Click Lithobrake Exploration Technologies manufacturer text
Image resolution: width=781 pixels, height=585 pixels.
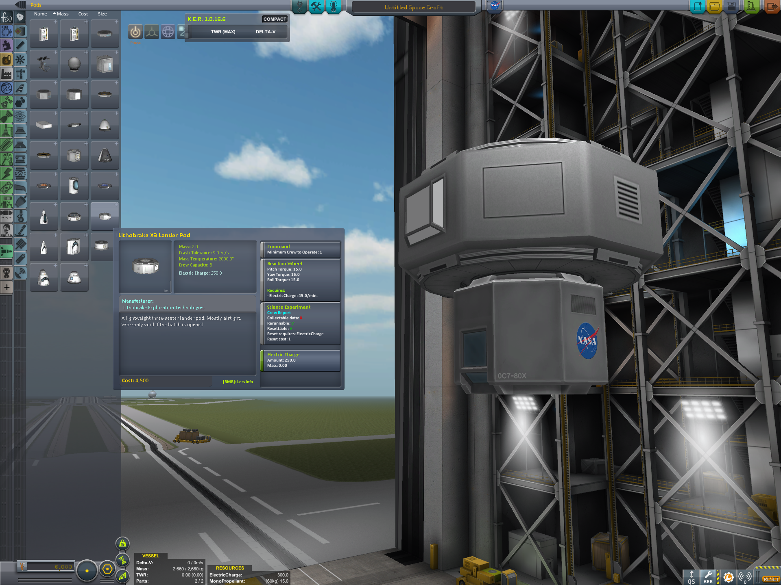pyautogui.click(x=164, y=308)
